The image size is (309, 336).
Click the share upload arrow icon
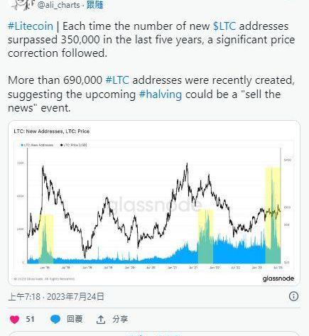coord(101,320)
